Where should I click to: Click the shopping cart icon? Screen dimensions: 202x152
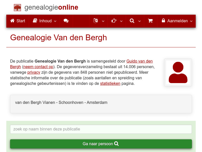point(150,21)
